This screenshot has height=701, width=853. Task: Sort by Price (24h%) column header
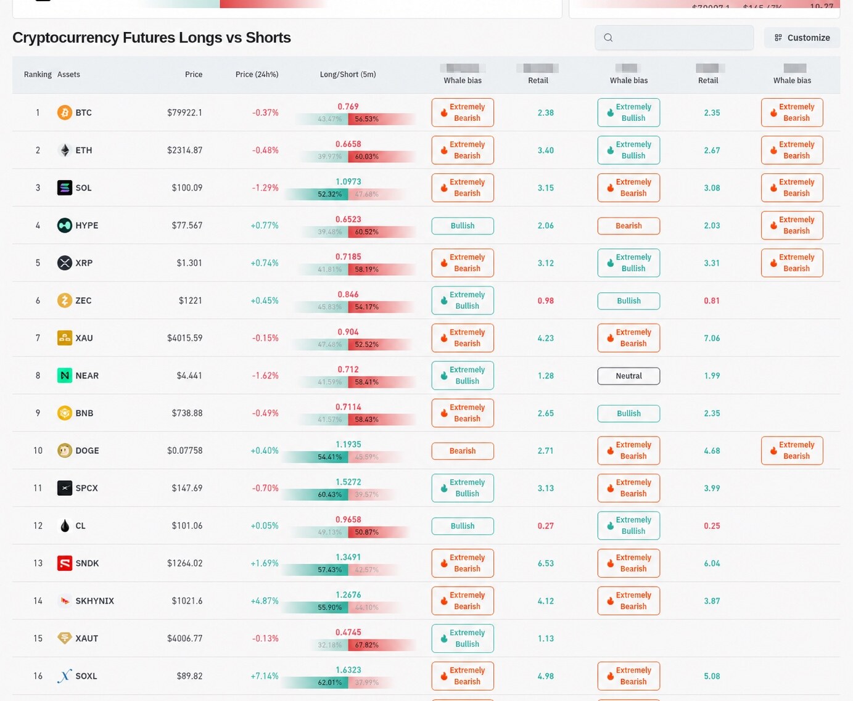pyautogui.click(x=257, y=75)
